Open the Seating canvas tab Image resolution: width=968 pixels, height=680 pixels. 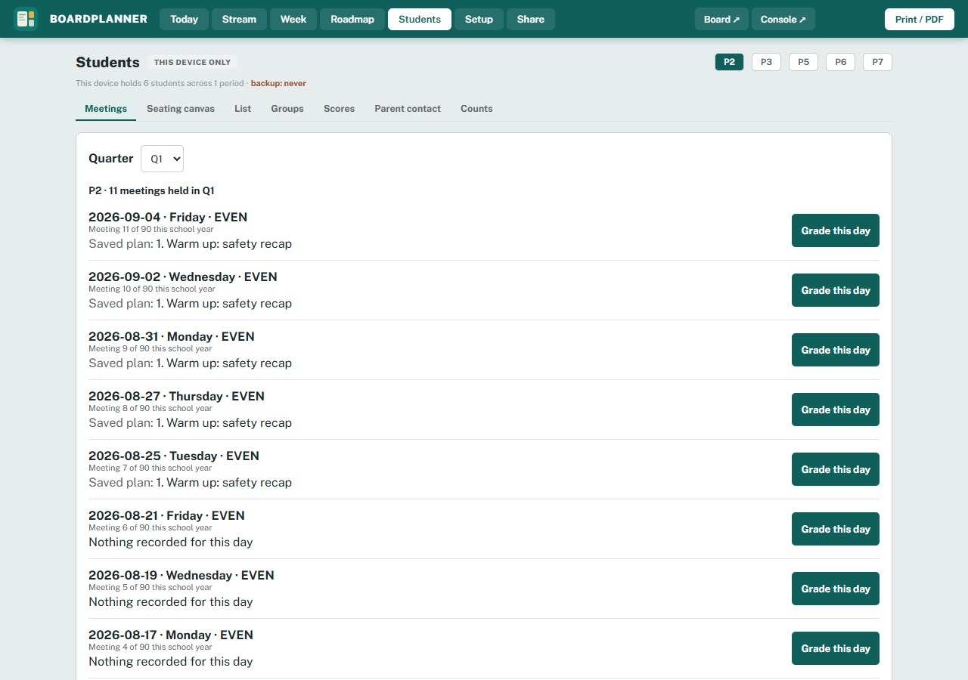(181, 109)
